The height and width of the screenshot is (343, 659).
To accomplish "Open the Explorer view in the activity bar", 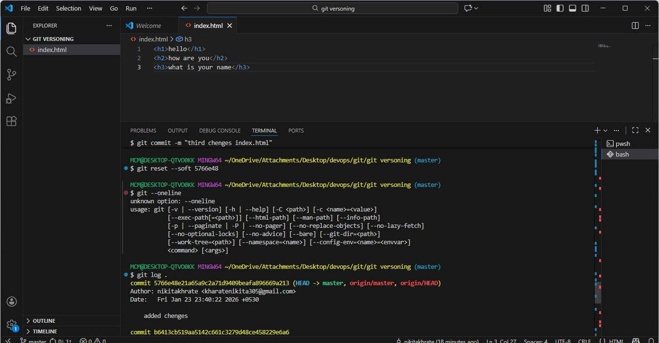I will coord(11,28).
